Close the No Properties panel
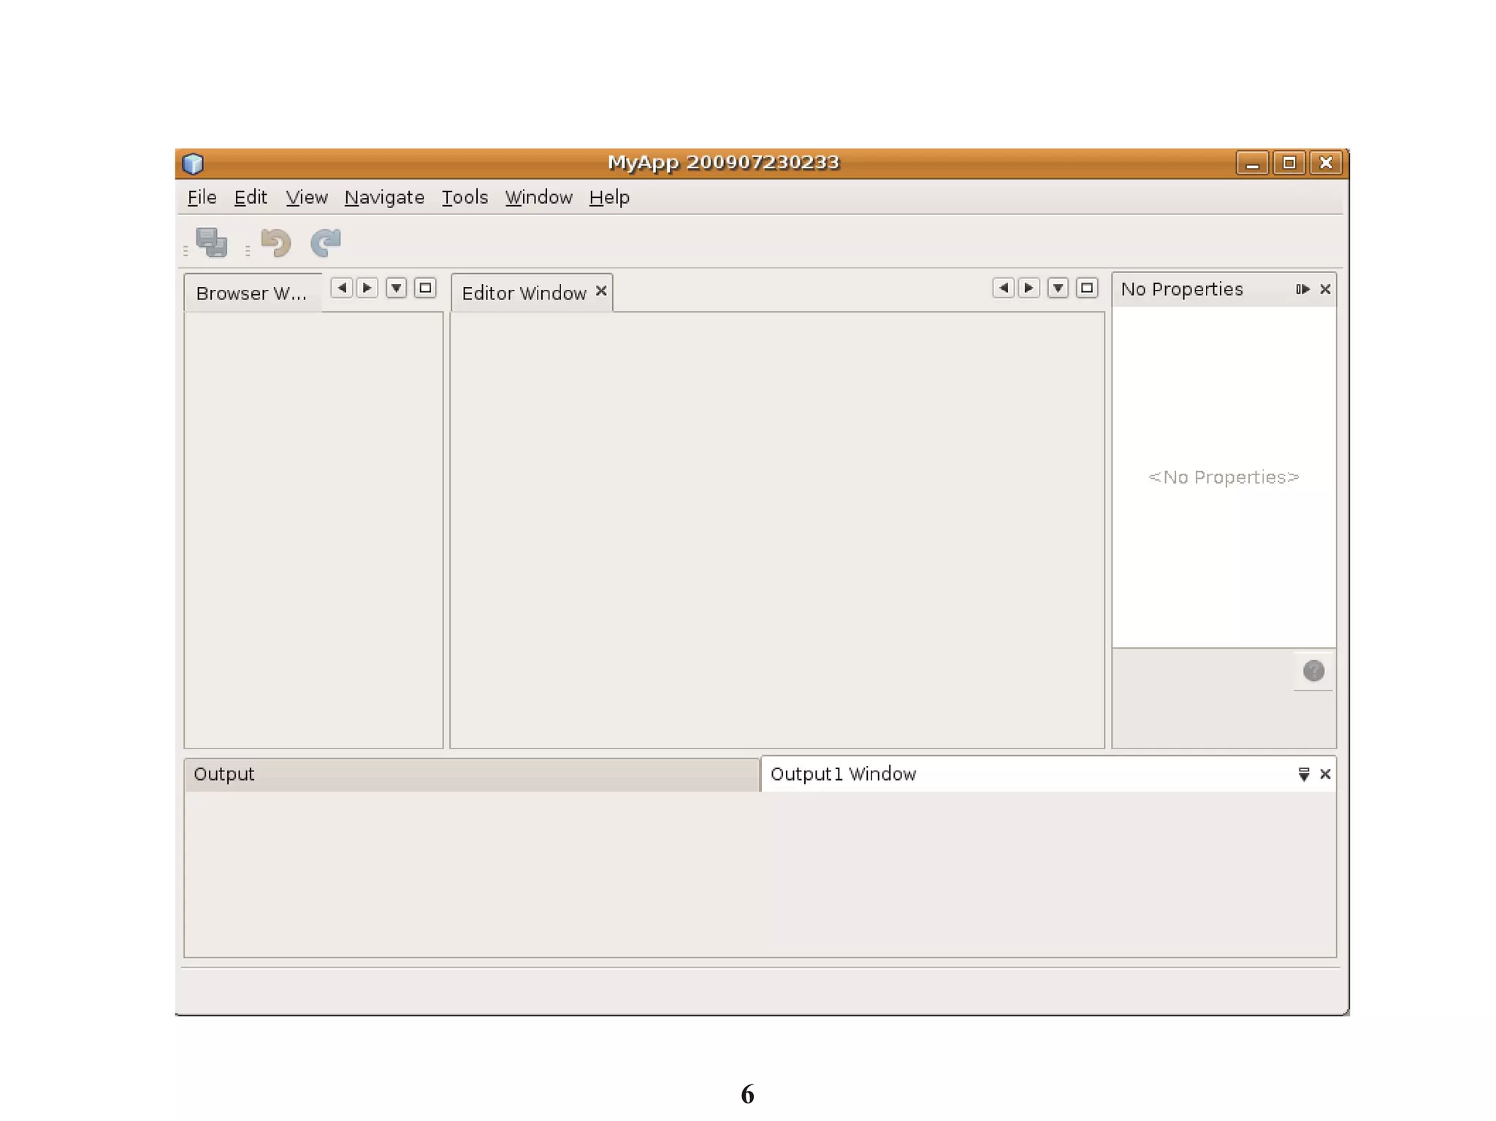The width and height of the screenshot is (1496, 1121). (x=1325, y=289)
